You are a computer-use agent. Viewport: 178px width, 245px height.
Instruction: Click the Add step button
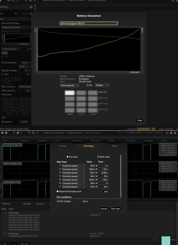[24, 244]
